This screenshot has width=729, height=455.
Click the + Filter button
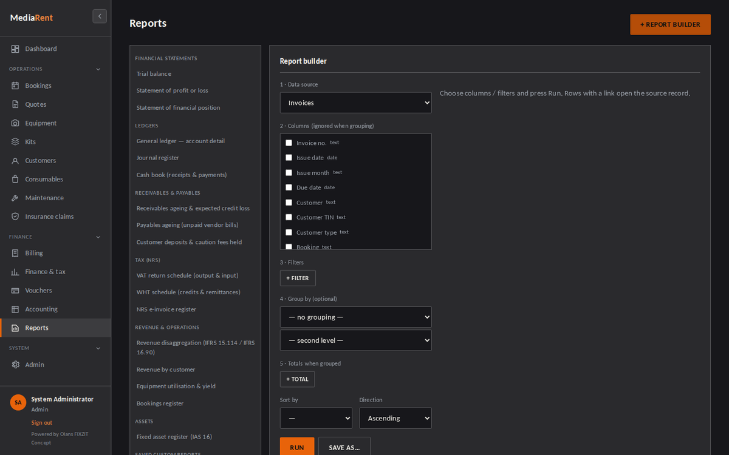(x=298, y=278)
